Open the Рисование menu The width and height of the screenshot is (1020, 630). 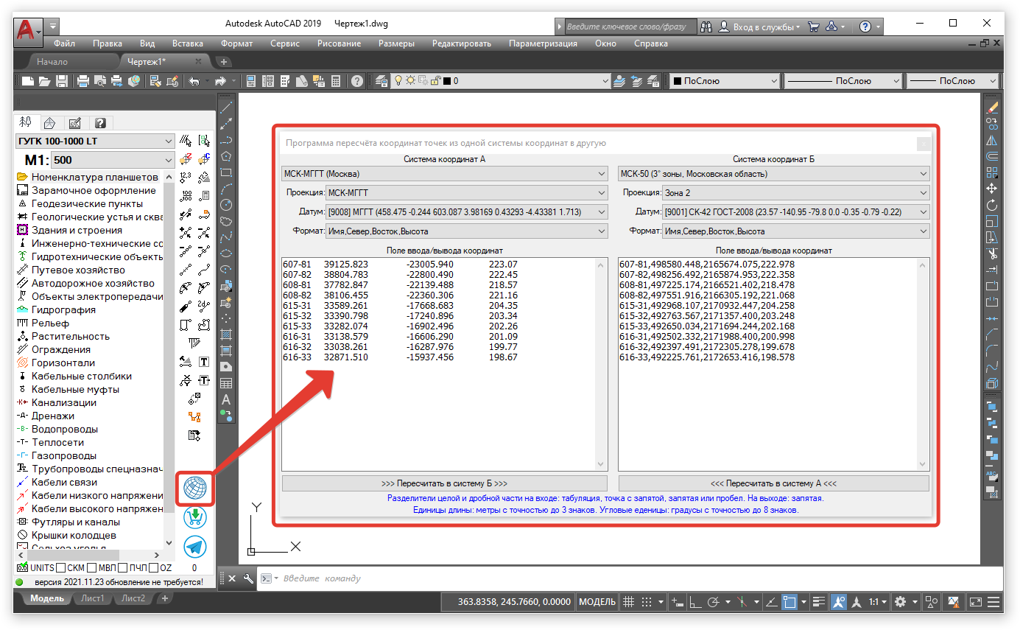[x=339, y=43]
